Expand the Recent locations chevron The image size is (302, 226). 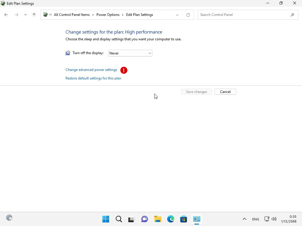[x=25, y=15]
